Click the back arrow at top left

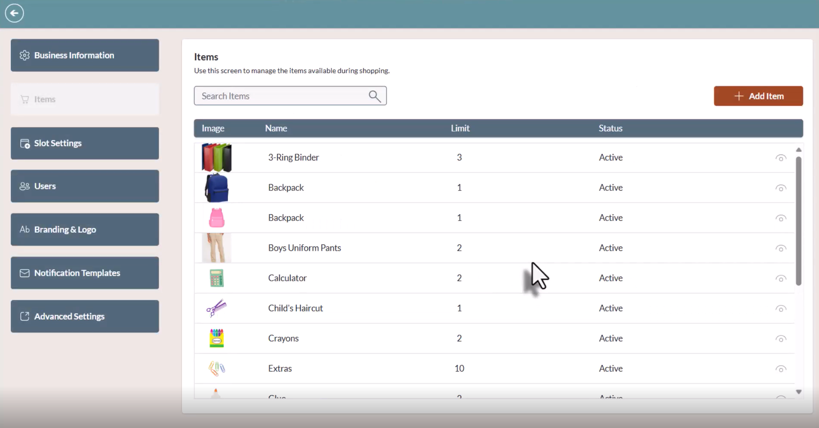[14, 13]
